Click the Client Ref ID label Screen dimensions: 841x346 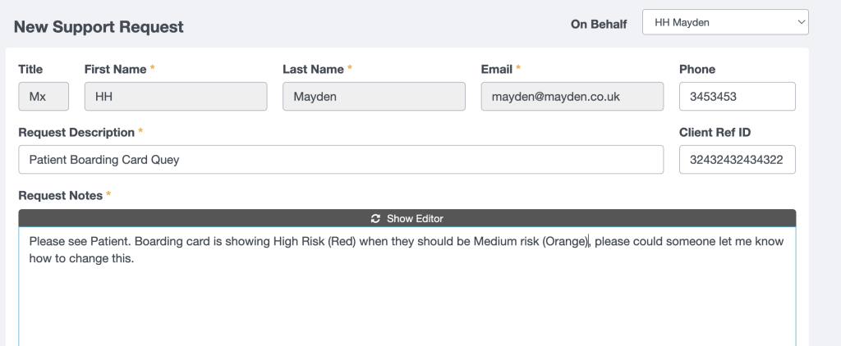[715, 132]
